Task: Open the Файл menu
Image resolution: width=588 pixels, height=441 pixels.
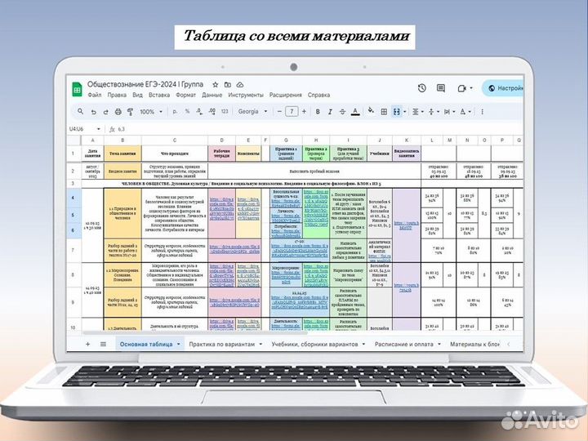Action: (95, 95)
